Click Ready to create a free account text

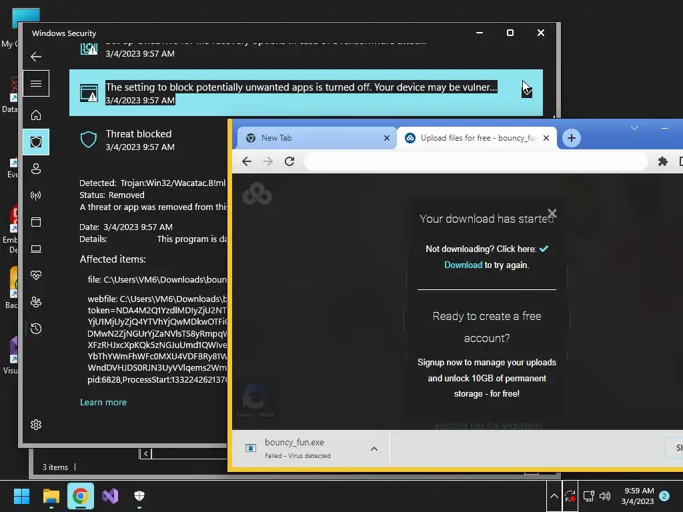pyautogui.click(x=487, y=327)
